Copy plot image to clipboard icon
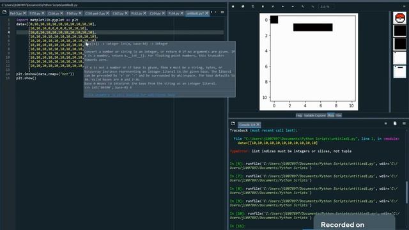 (253, 6)
